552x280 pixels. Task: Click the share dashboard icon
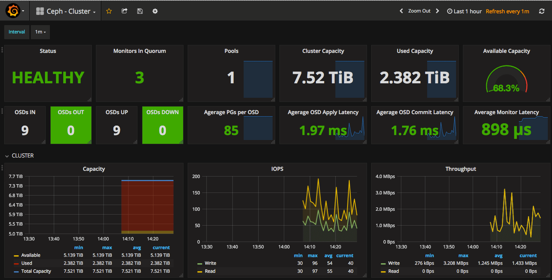click(124, 11)
